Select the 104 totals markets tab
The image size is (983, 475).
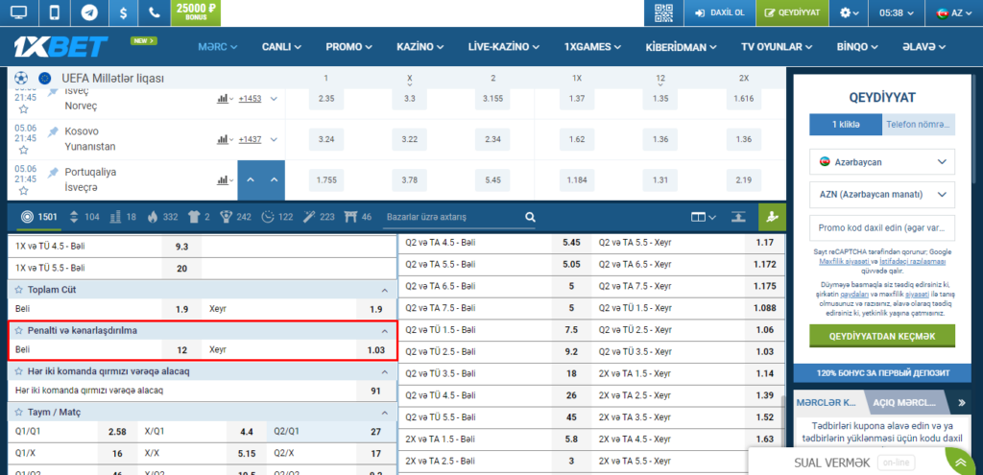tap(84, 217)
